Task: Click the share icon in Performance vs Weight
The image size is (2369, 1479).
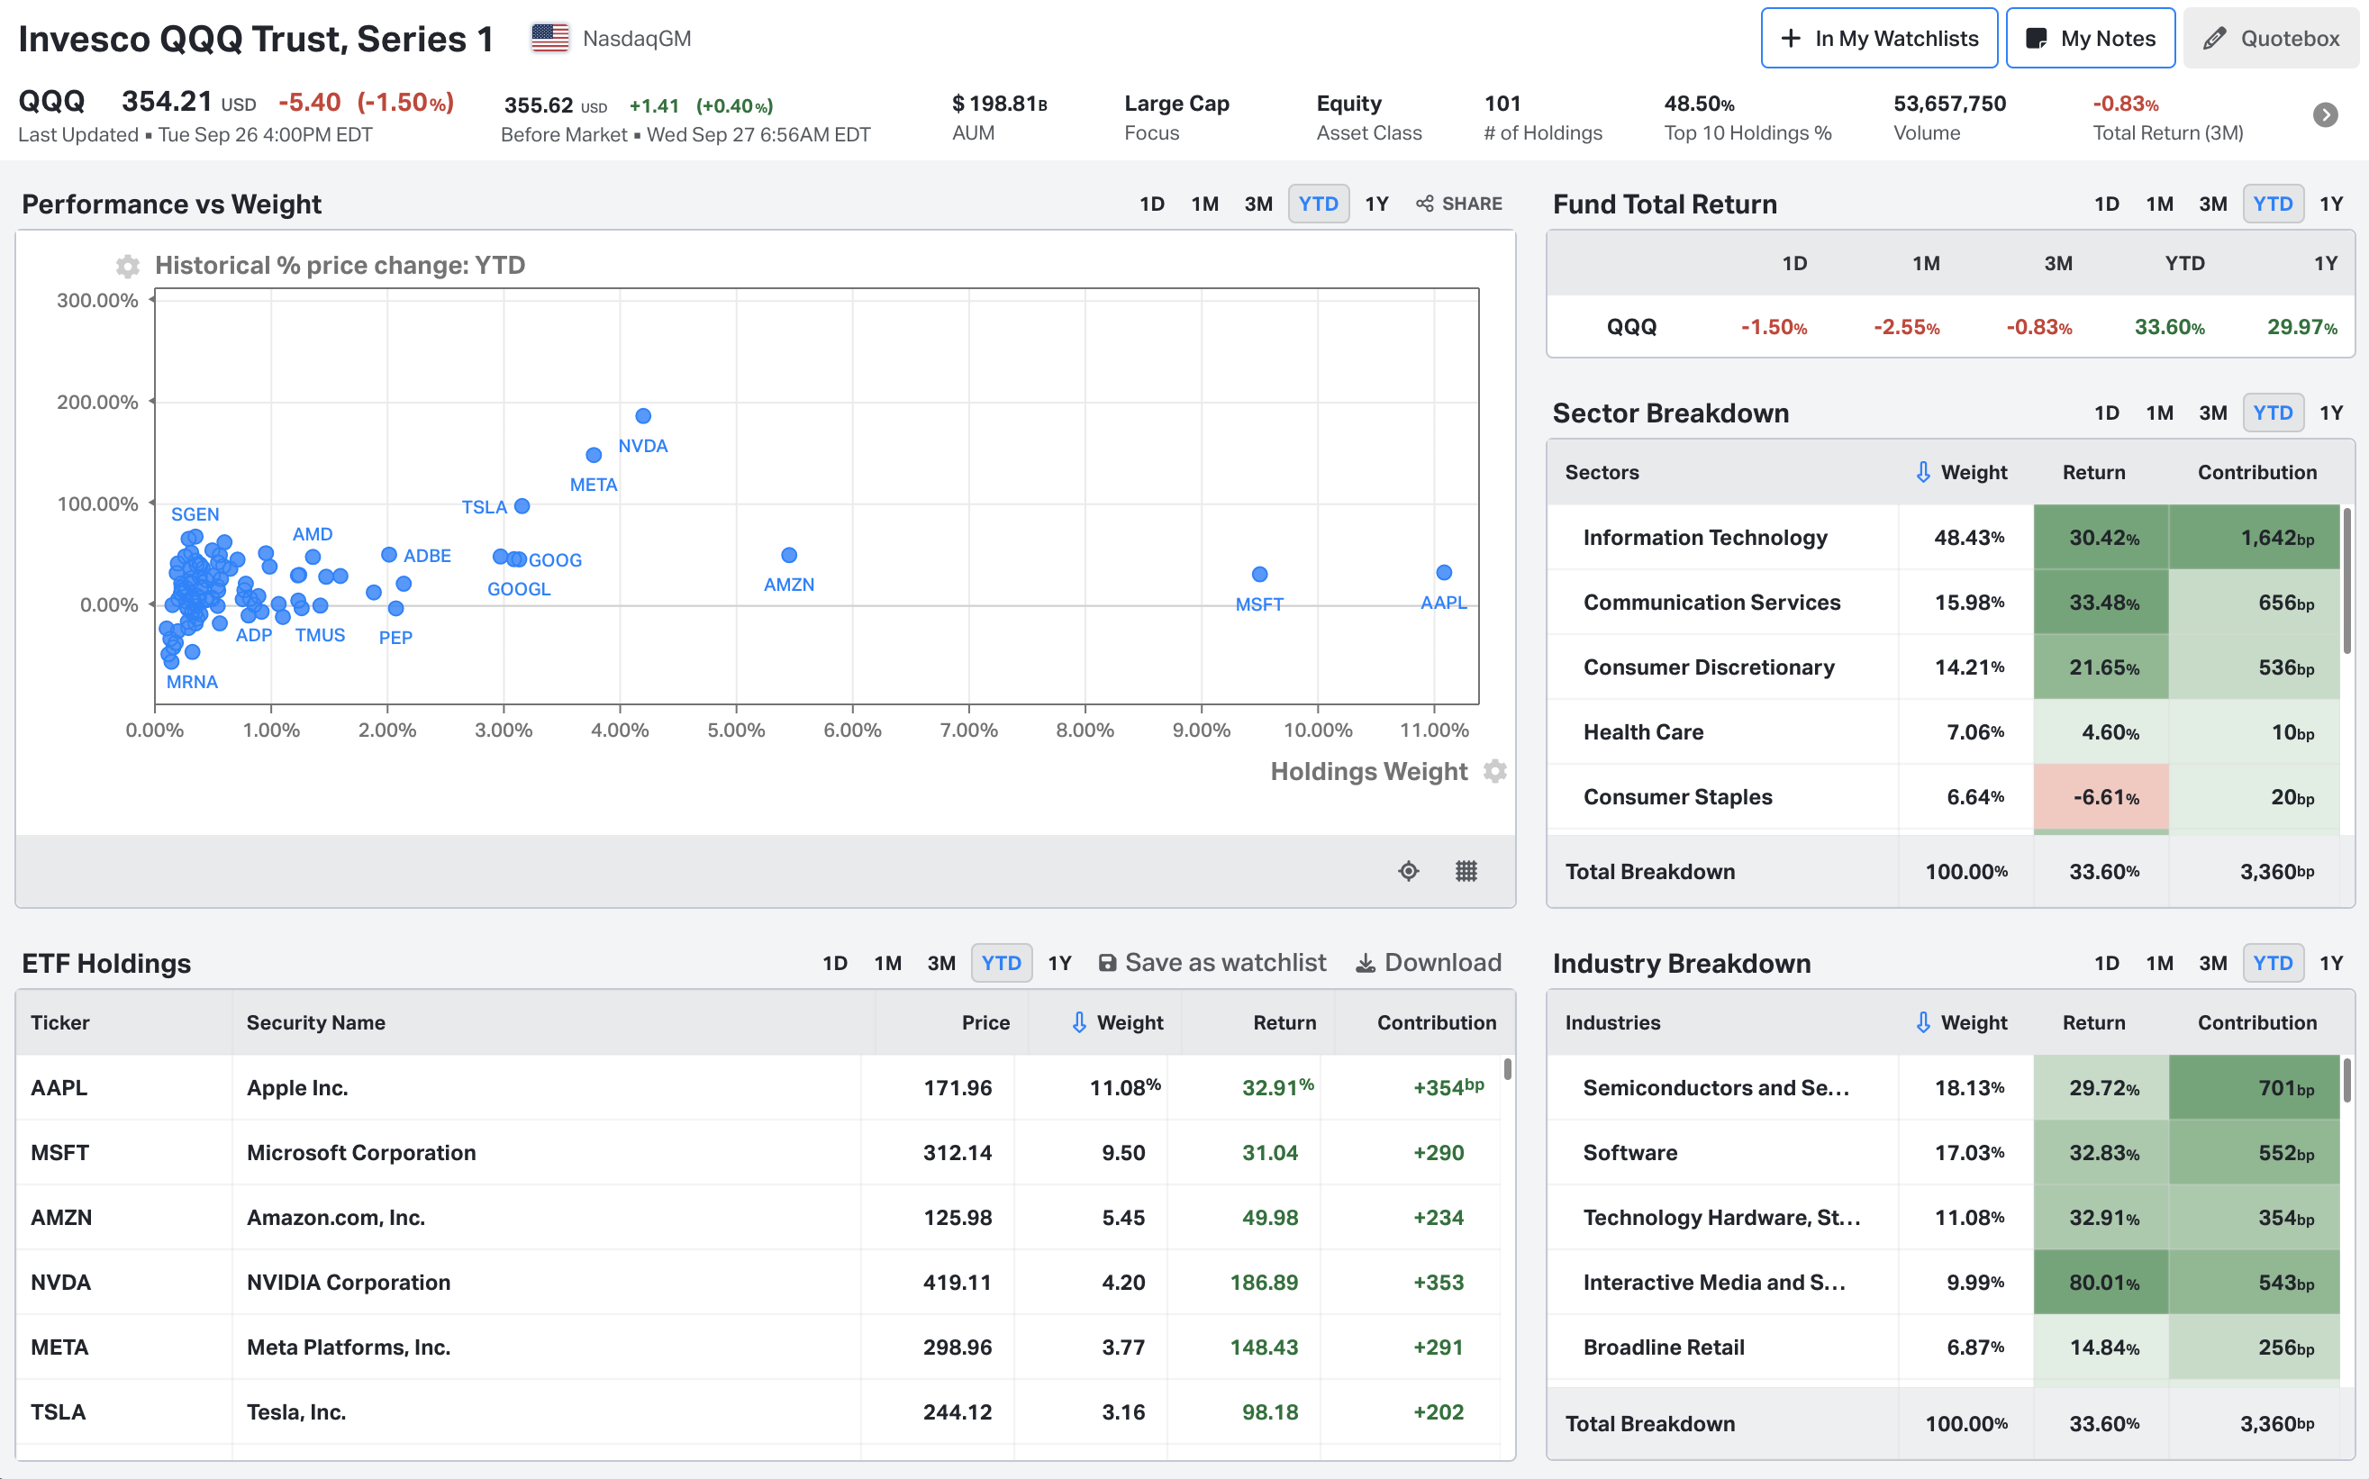Action: [1425, 204]
